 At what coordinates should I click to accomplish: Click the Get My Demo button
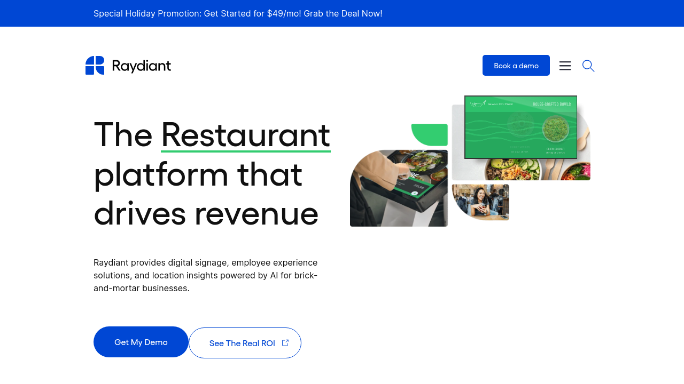(x=141, y=342)
